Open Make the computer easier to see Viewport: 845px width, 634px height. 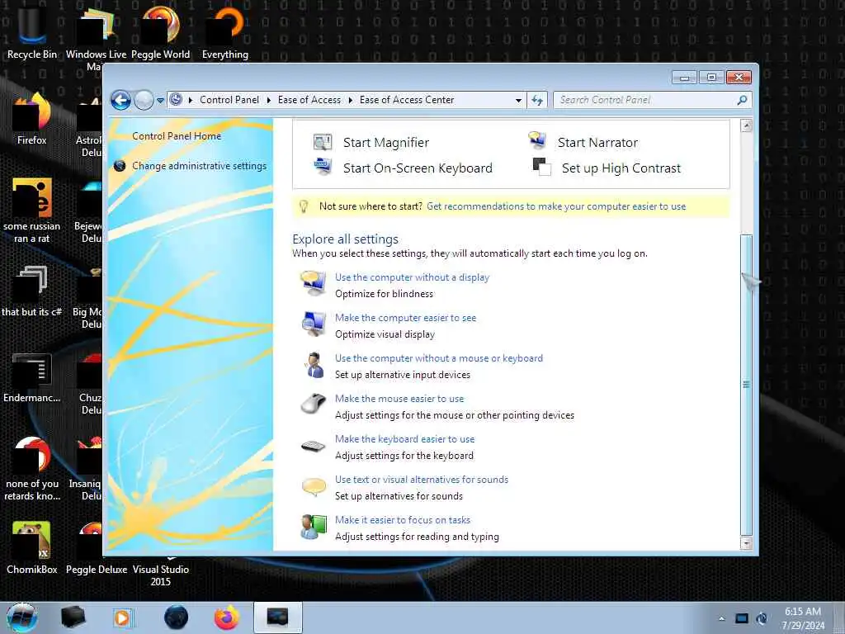(406, 318)
